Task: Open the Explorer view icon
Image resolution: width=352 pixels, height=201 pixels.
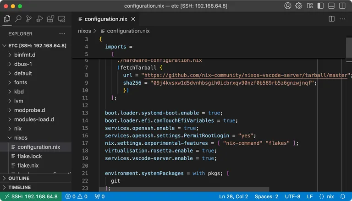Action: 7,19
